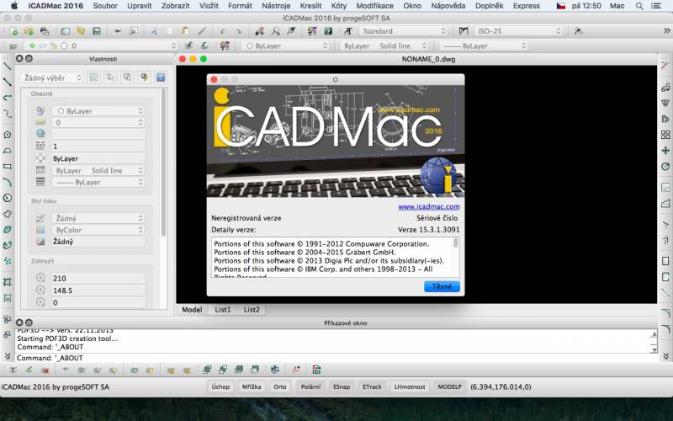The width and height of the screenshot is (673, 421).
Task: Toggle ETrack in status bar
Action: pos(372,386)
